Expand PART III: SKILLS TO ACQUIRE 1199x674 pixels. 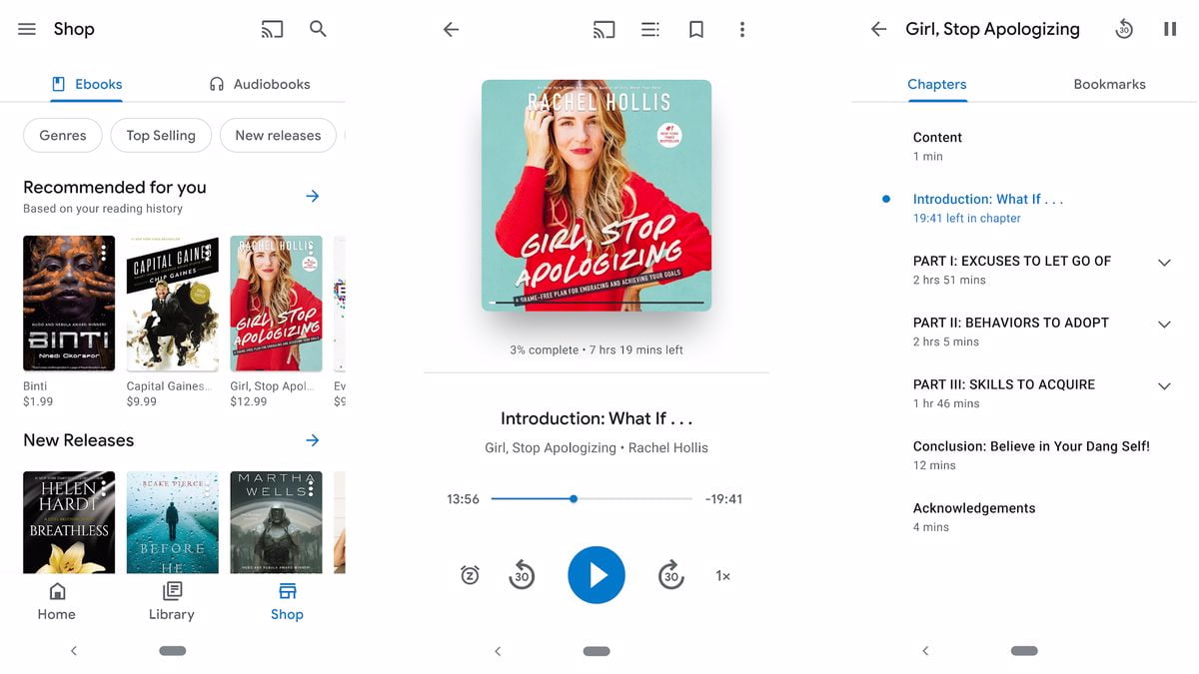point(1164,385)
